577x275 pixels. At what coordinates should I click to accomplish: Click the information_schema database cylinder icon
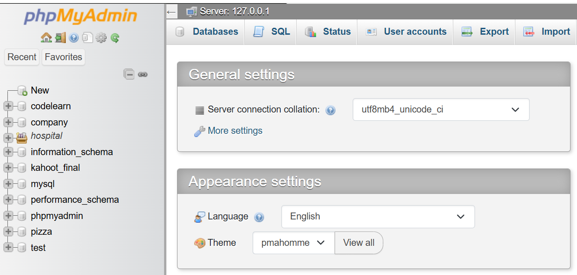[22, 152]
